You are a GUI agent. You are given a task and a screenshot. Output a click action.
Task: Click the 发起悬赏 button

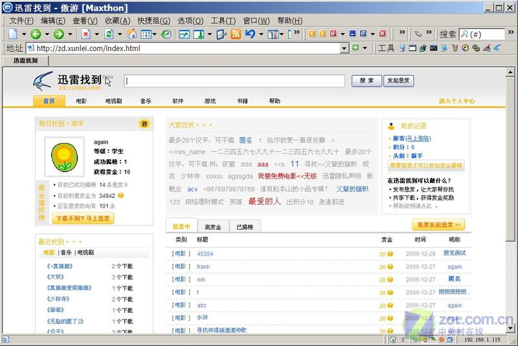point(398,81)
